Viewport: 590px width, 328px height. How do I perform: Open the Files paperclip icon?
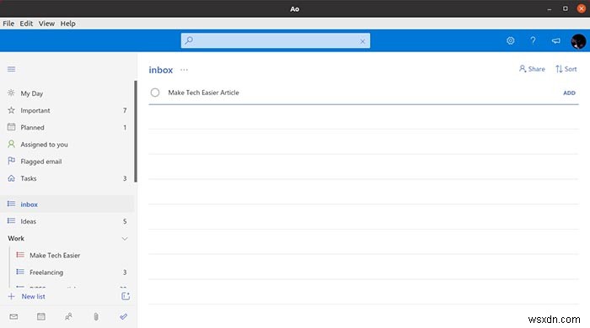click(96, 317)
